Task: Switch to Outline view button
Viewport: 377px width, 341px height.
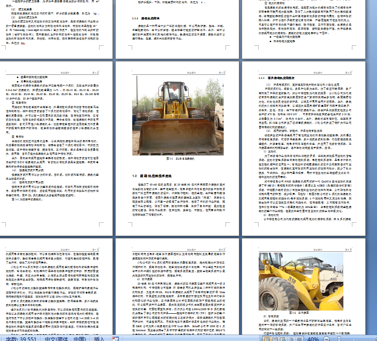Action: [x=291, y=339]
